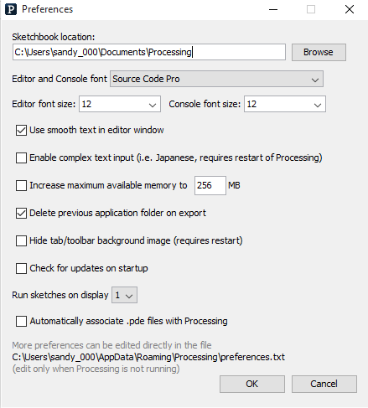This screenshot has height=408, width=368.
Task: Uncheck Use smooth text in editor window
Action: tap(21, 130)
